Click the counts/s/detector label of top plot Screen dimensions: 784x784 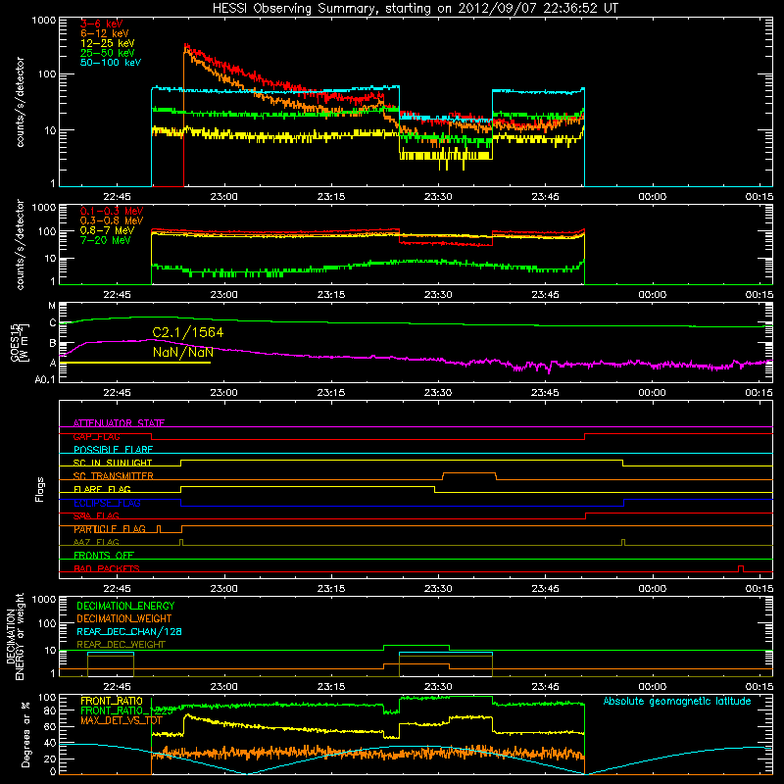pos(21,102)
